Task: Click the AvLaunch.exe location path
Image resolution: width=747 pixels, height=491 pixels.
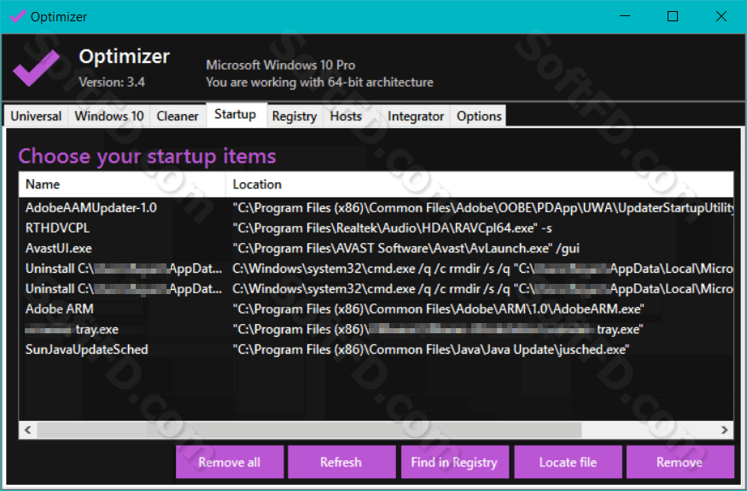Action: coord(406,248)
